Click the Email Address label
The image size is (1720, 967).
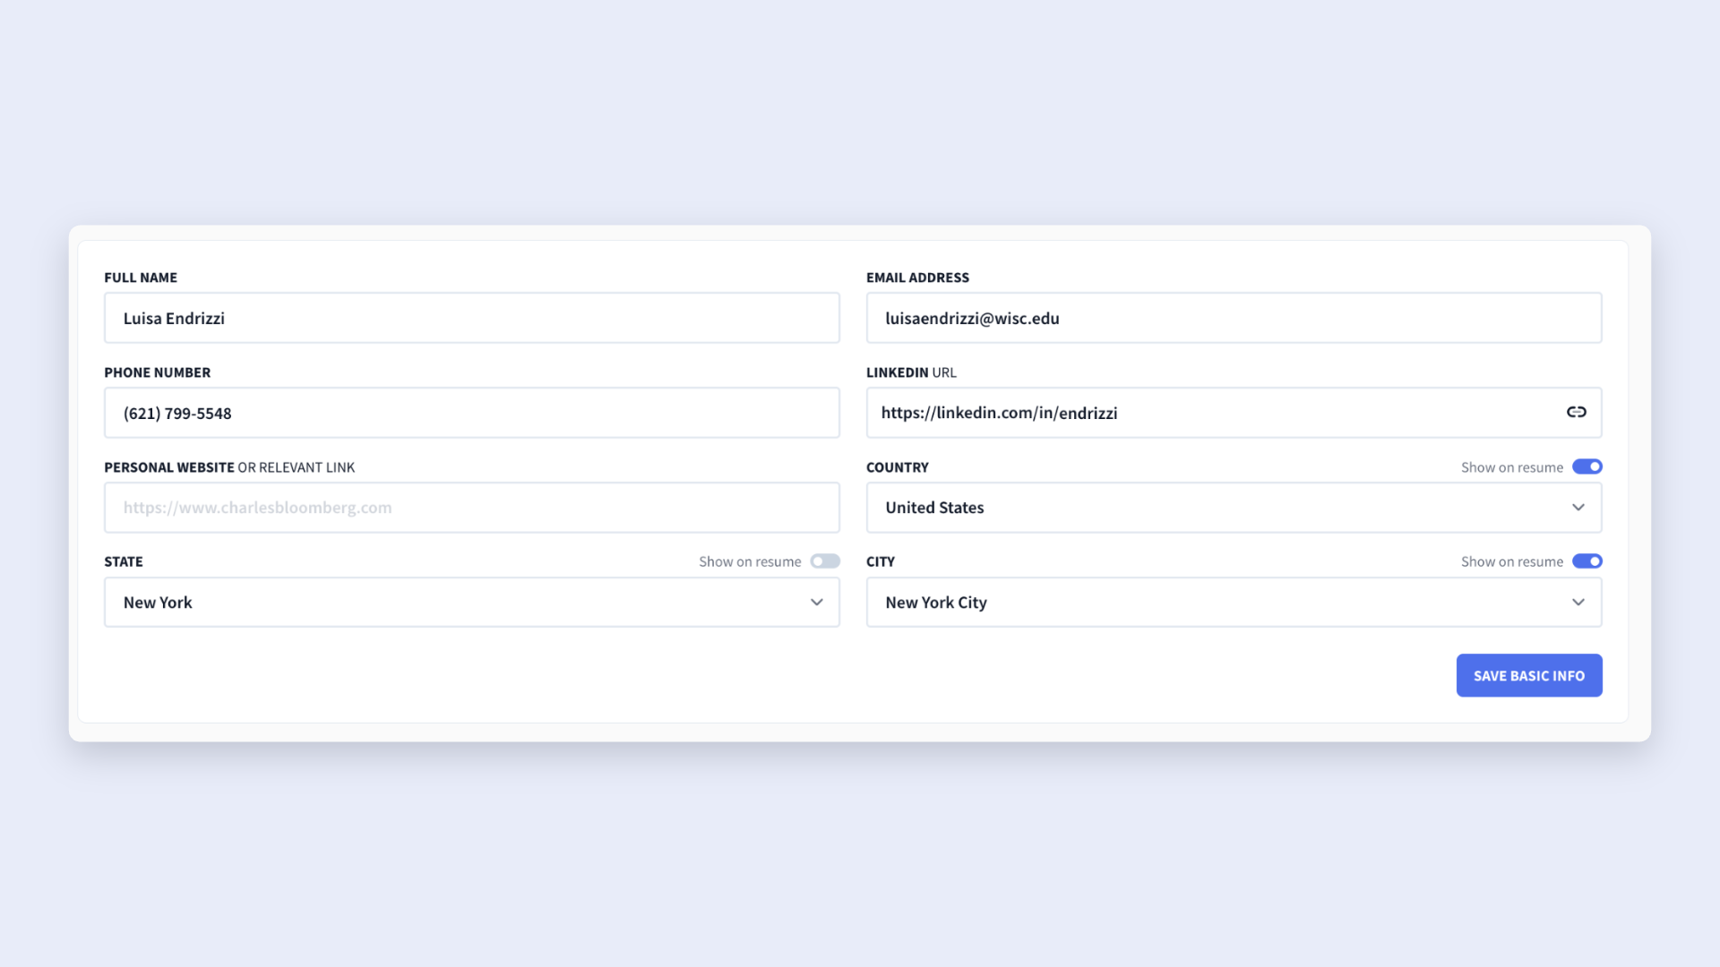(917, 278)
